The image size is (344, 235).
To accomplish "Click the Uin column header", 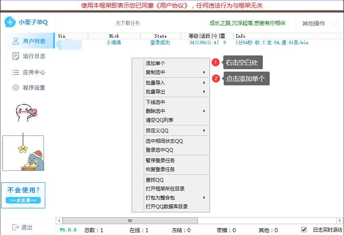I will [x=72, y=36].
